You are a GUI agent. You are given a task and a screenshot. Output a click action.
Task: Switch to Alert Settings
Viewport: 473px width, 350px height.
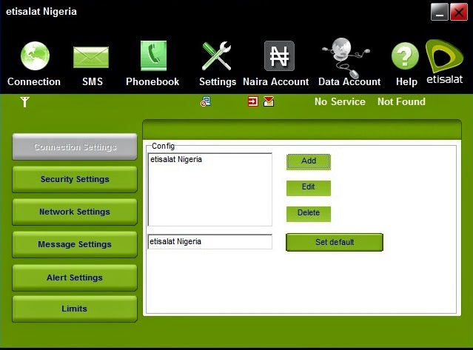(75, 277)
